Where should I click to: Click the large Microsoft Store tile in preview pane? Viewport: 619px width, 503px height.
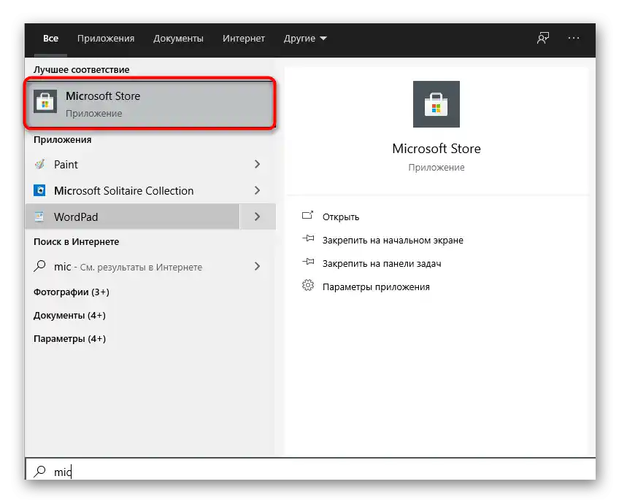(x=437, y=104)
